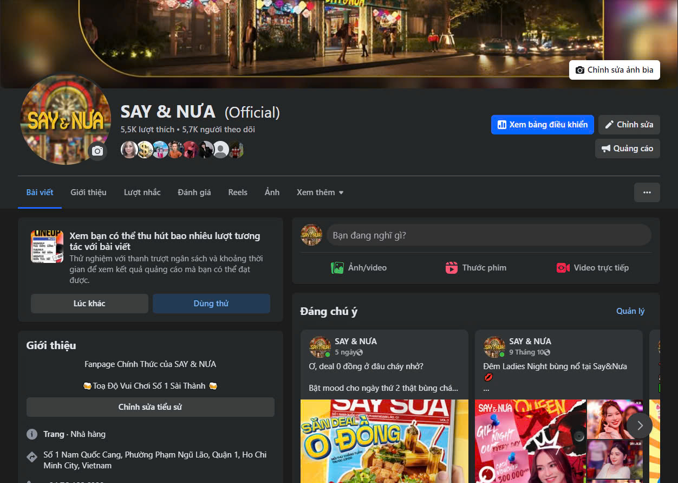Click the 'Quảng cáo' advertise button

tap(628, 149)
